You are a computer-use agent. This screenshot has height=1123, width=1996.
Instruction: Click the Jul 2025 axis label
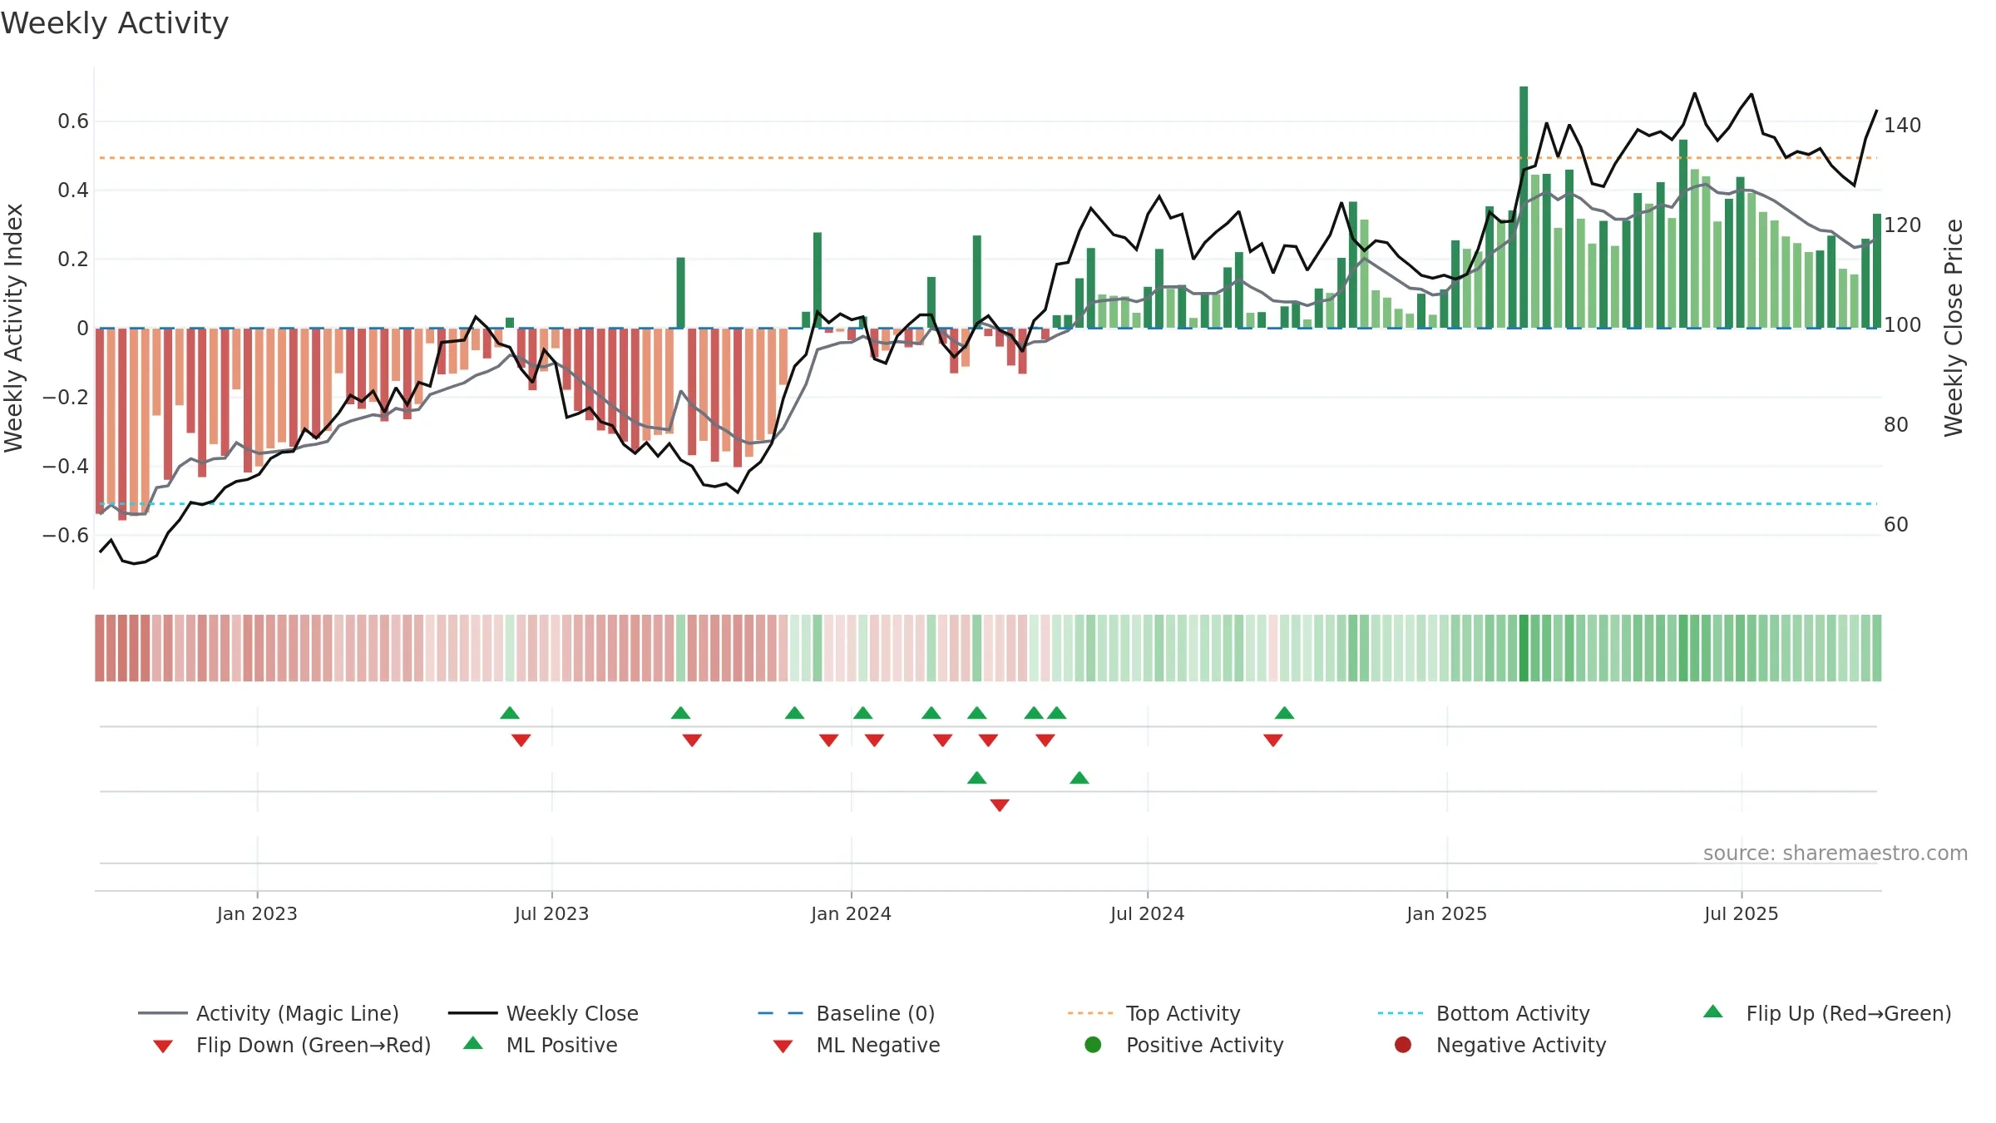(x=1741, y=913)
